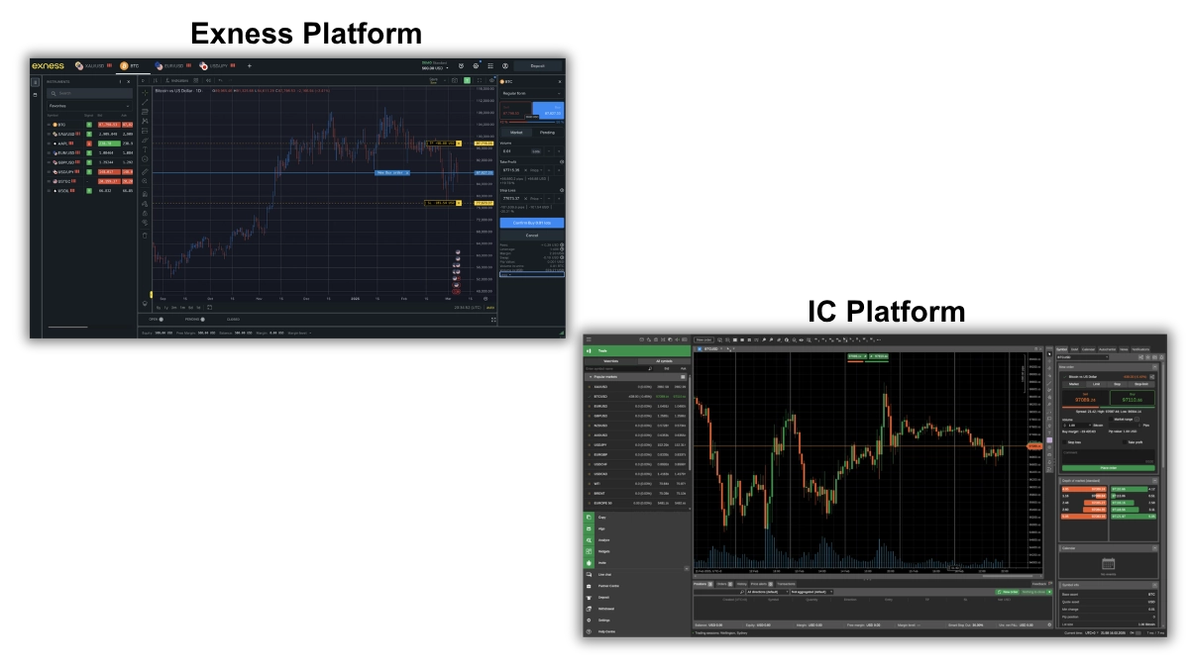
Task: Collapse the Popular markets group in IC Platform
Action: 591,377
